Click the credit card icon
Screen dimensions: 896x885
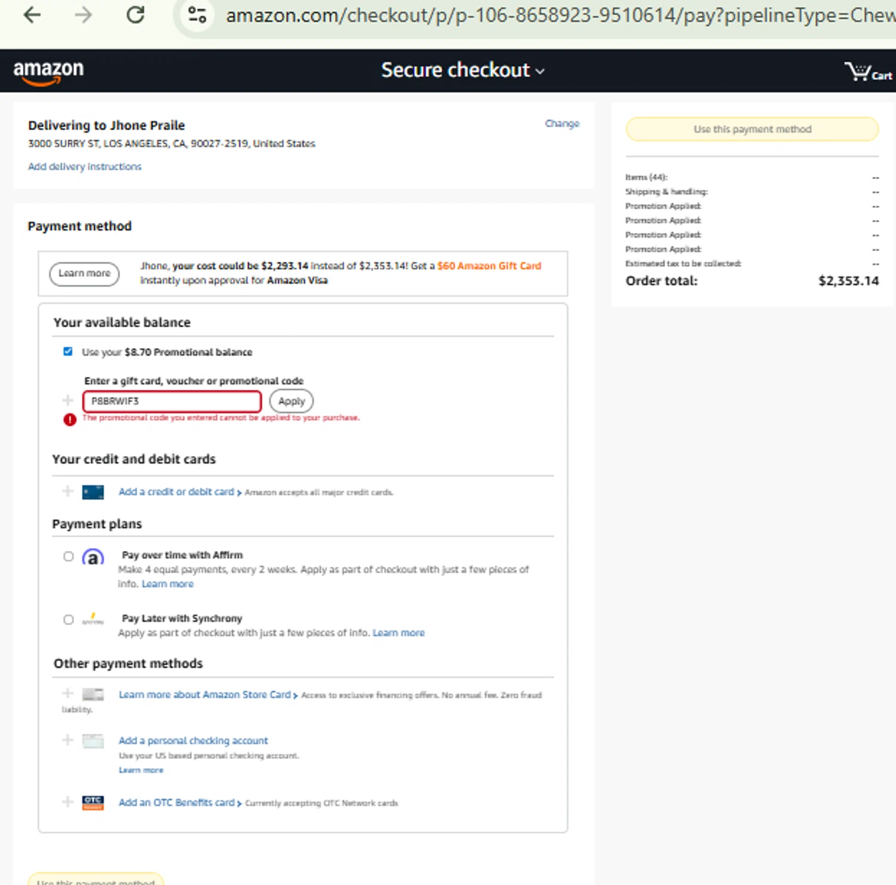click(93, 492)
